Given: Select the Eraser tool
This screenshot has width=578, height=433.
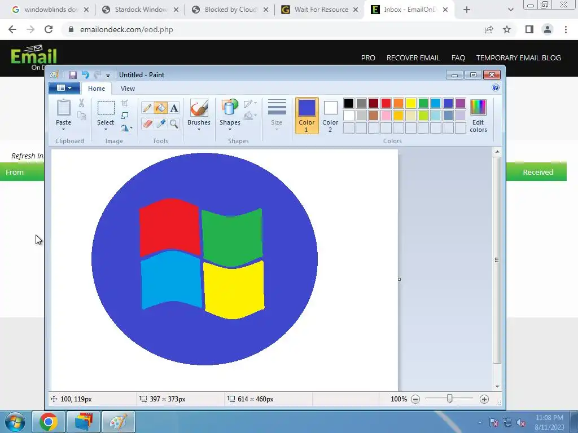Looking at the screenshot, I should (147, 123).
